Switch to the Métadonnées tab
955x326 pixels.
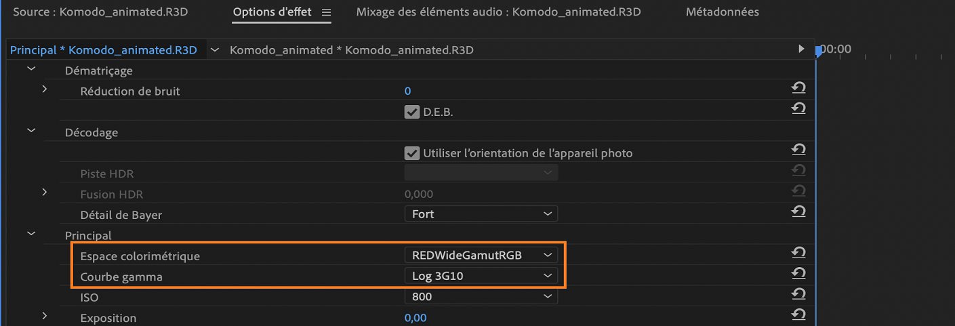coord(722,12)
